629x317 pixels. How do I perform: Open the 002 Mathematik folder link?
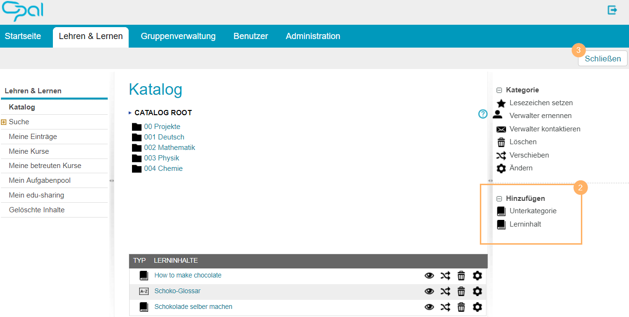pyautogui.click(x=169, y=148)
